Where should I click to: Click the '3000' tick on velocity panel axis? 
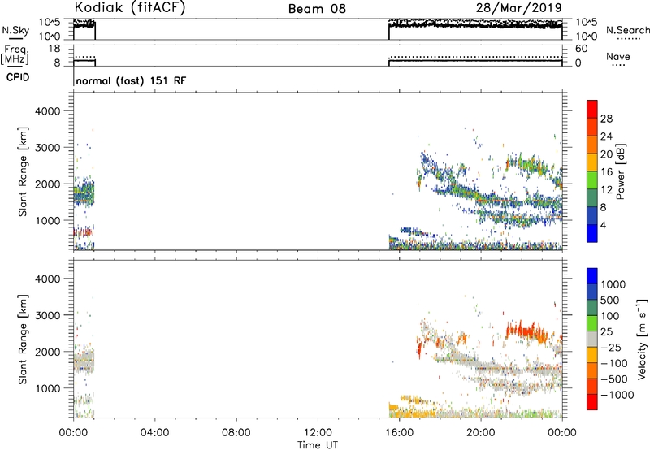(x=47, y=315)
